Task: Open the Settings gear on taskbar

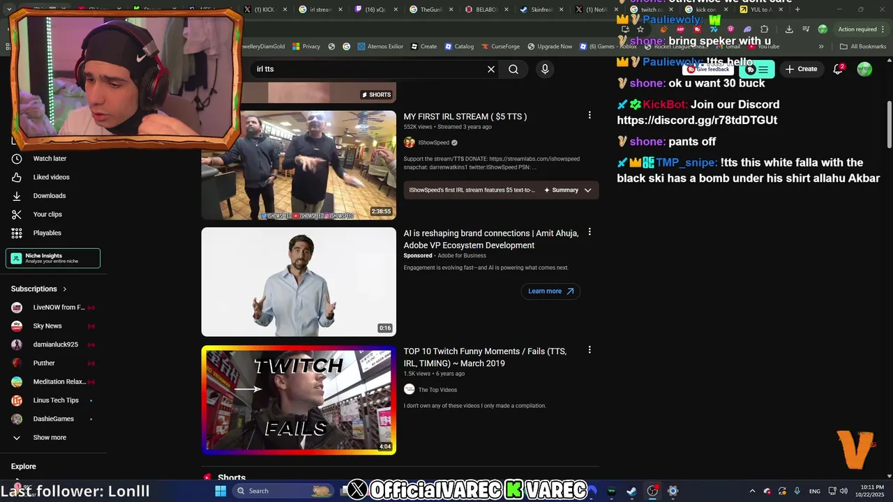Action: tap(673, 491)
